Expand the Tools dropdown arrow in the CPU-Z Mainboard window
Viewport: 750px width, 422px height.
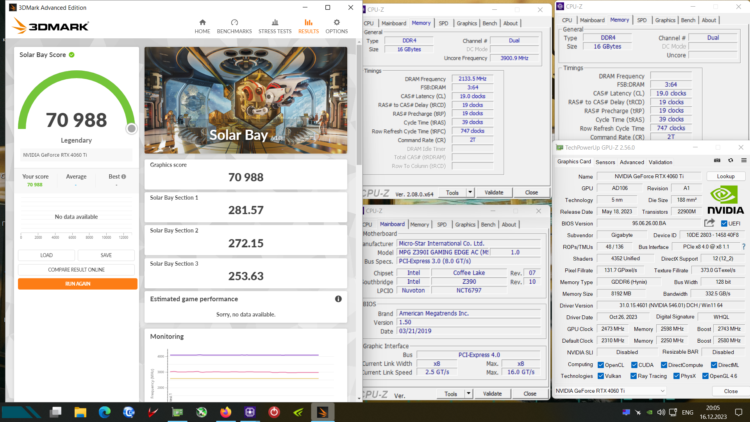(469, 393)
